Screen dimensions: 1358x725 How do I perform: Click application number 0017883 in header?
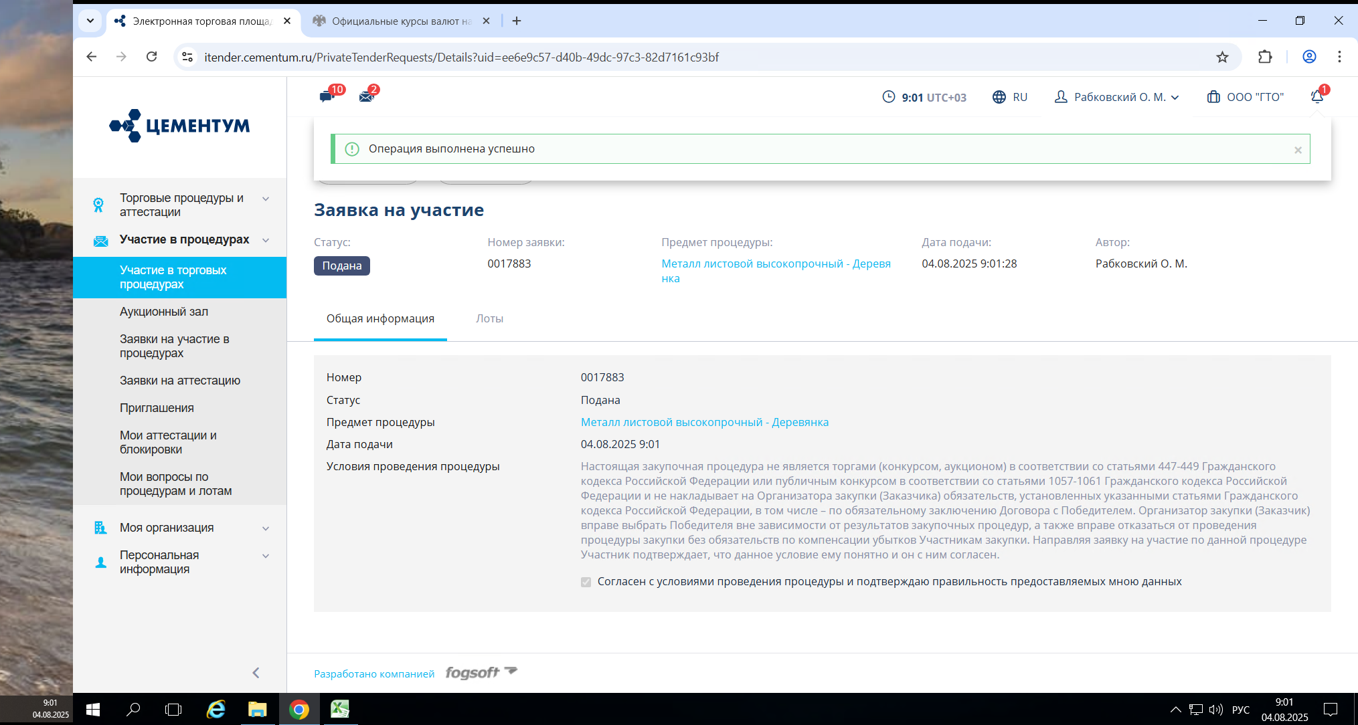509,264
